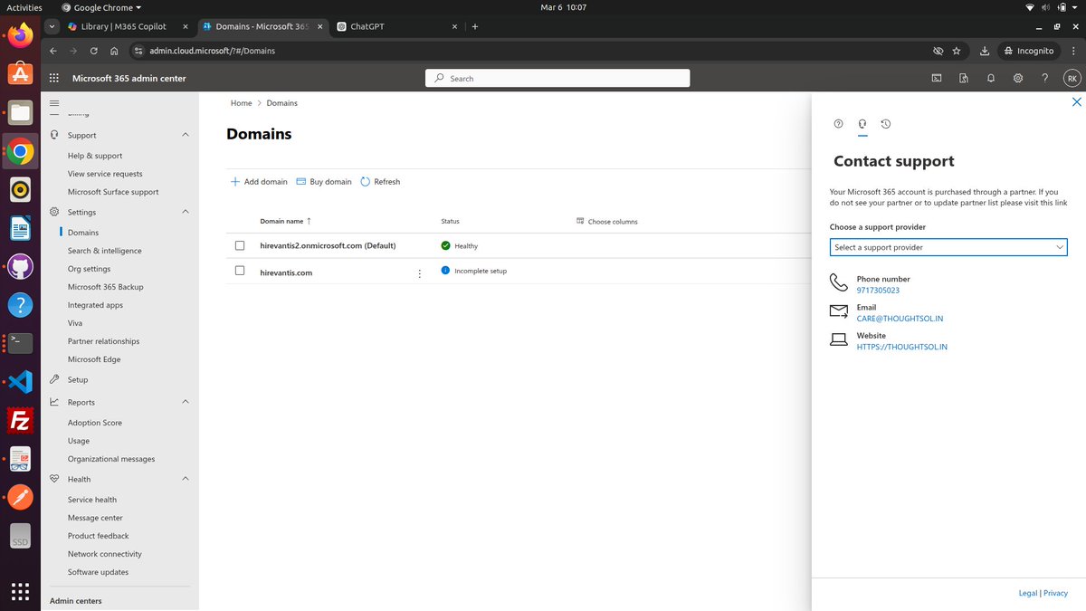The image size is (1086, 611).
Task: Collapse the Settings section chevron
Action: [x=186, y=212]
